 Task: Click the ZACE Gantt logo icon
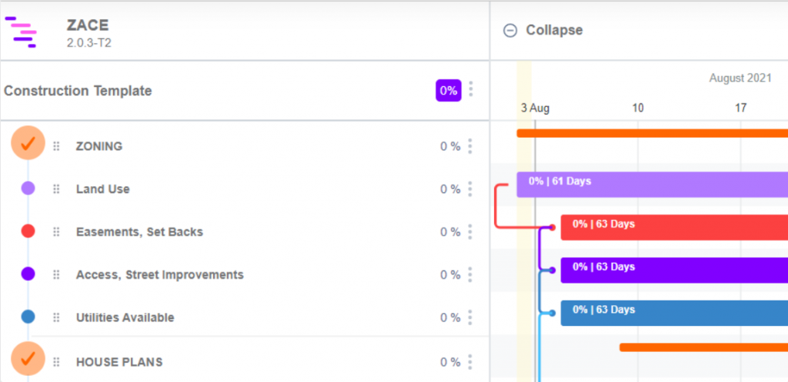tap(21, 32)
